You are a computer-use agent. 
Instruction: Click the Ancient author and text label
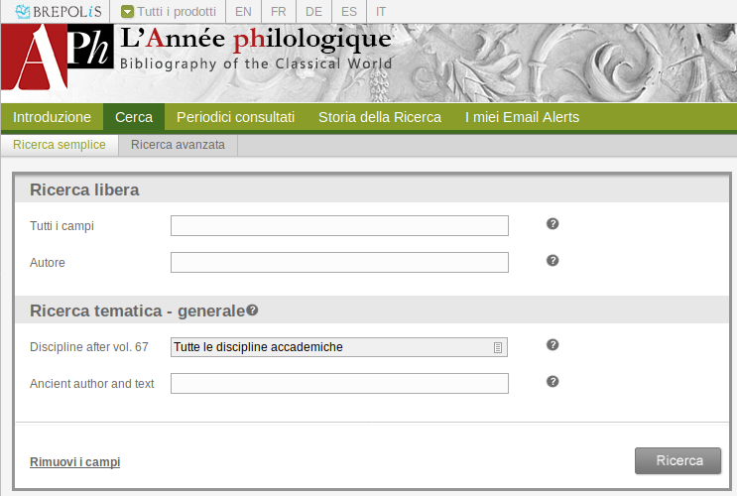91,384
